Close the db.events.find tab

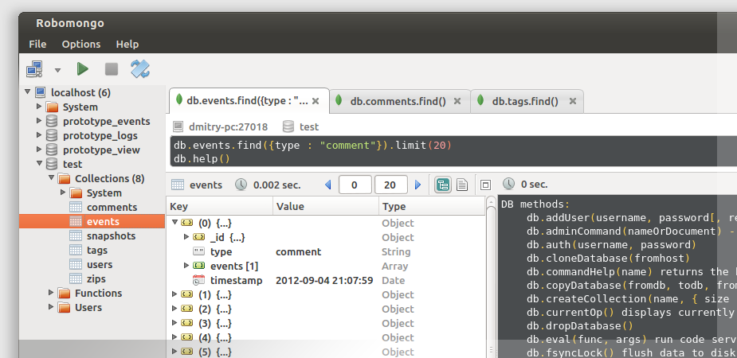coord(316,101)
